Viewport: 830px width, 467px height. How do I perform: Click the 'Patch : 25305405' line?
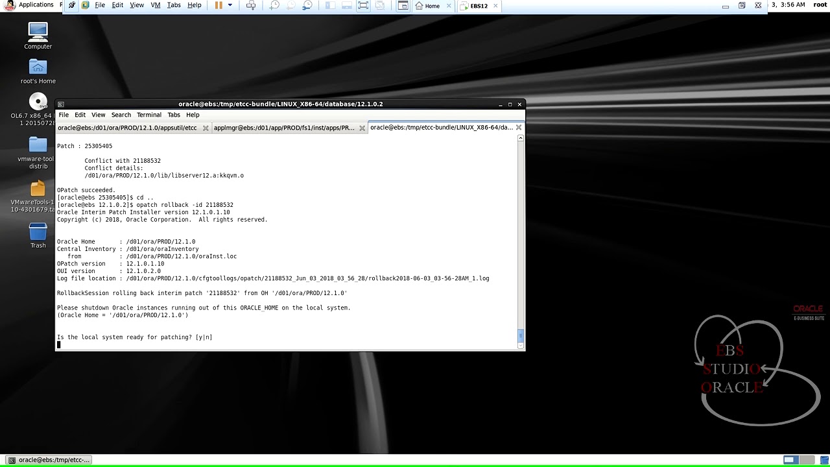(x=84, y=146)
